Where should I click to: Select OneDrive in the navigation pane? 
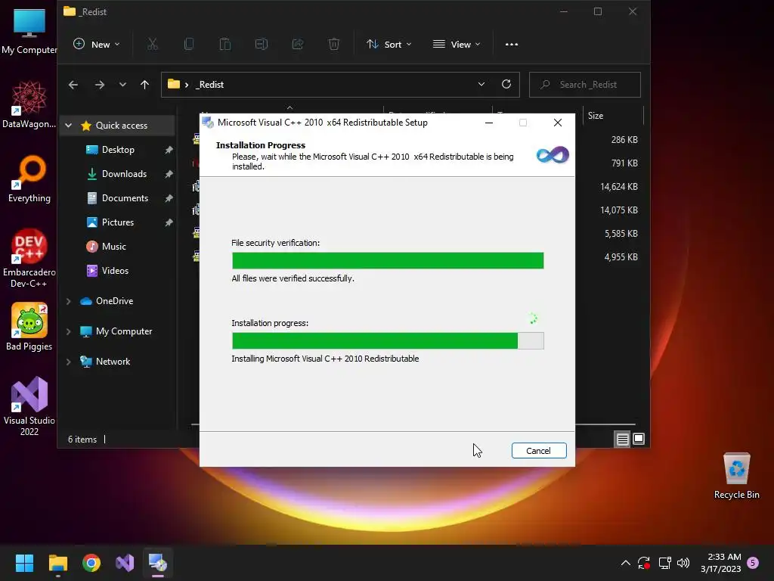point(115,301)
